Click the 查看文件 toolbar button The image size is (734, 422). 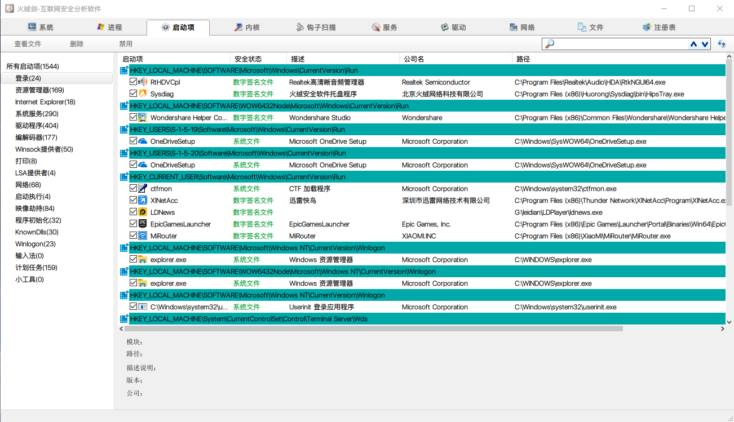pyautogui.click(x=28, y=44)
